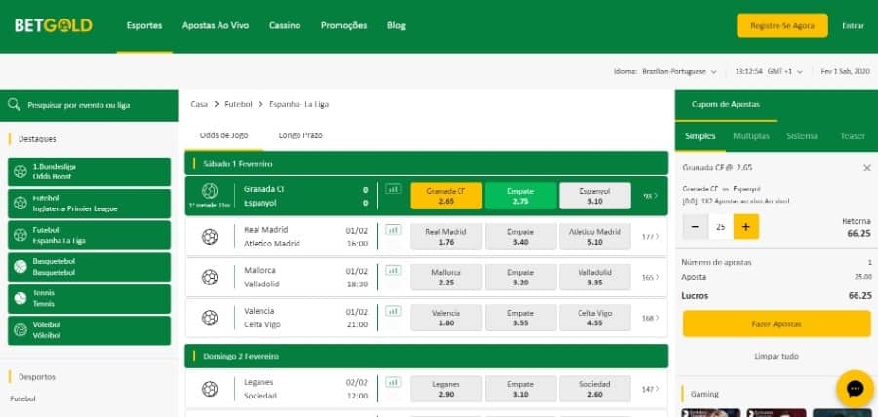Image resolution: width=878 pixels, height=417 pixels.
Task: Select Valladolid odds 3.35
Action: pyautogui.click(x=595, y=278)
